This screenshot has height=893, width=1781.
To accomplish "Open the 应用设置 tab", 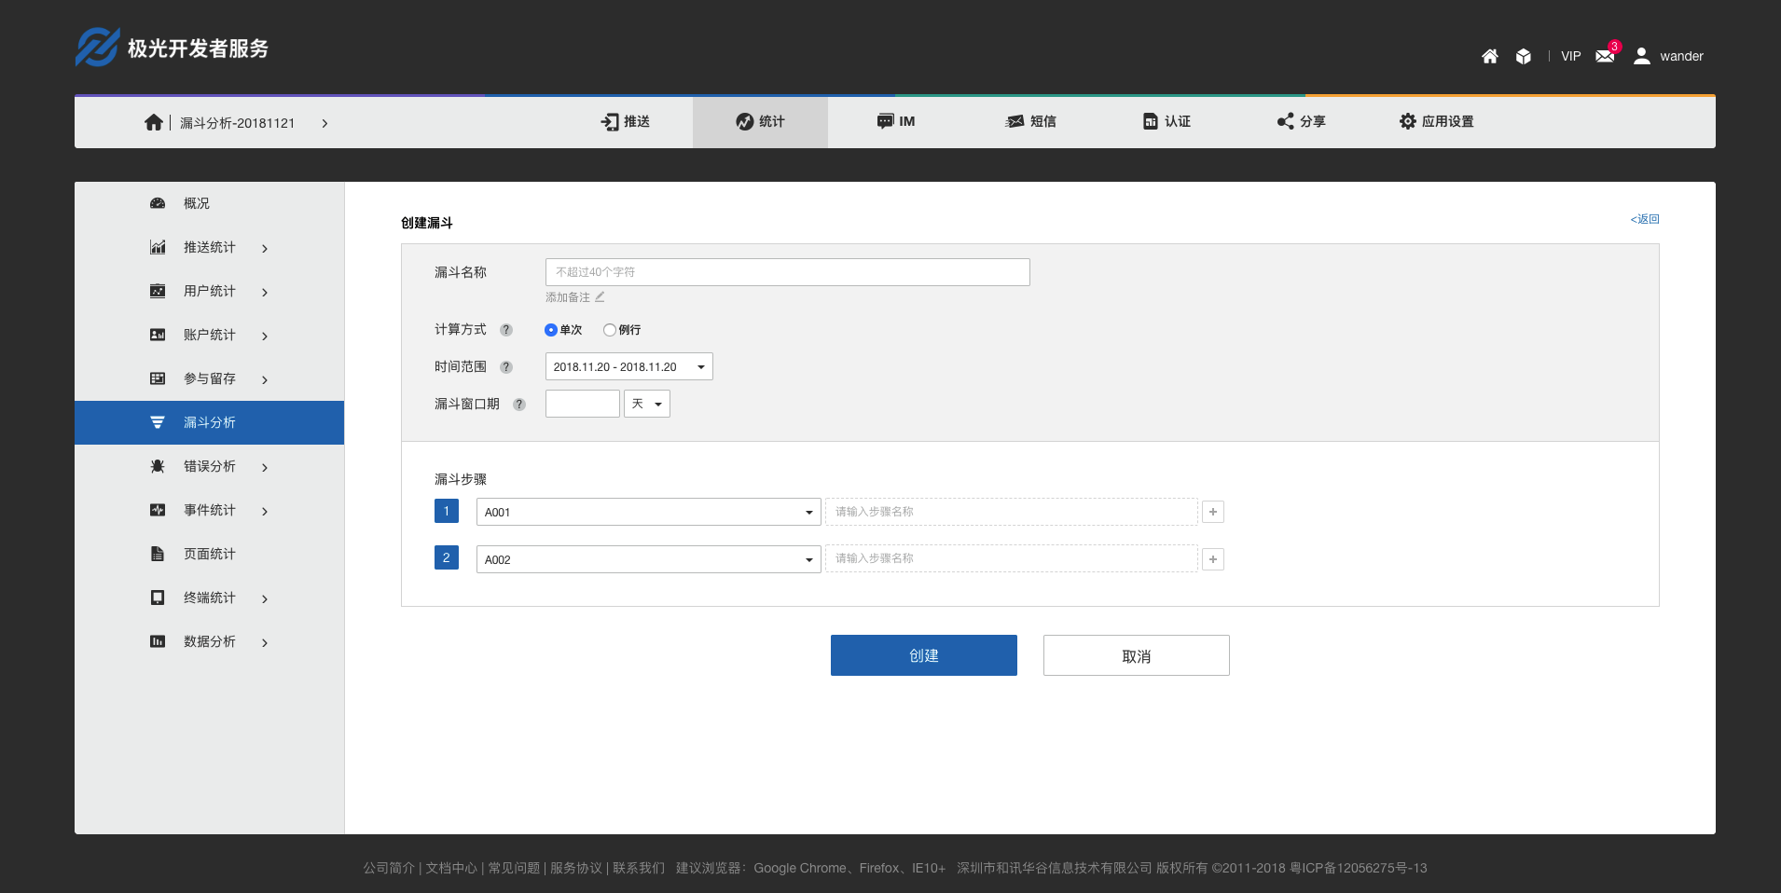I will pyautogui.click(x=1436, y=122).
